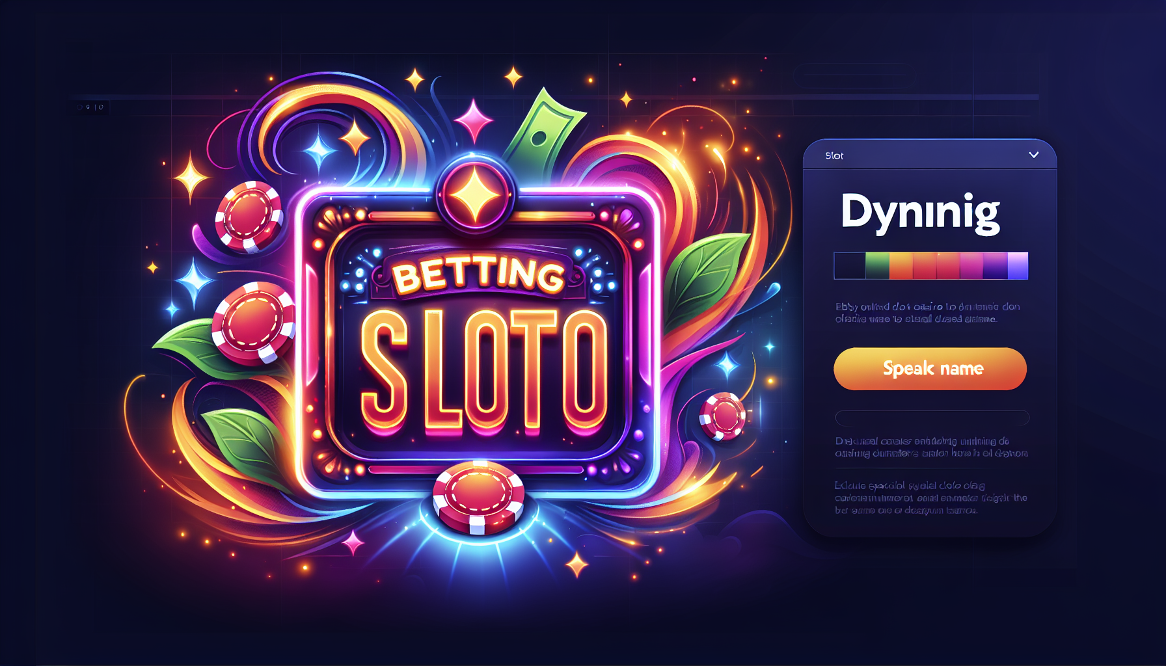Select the dark navy swatch

point(850,266)
